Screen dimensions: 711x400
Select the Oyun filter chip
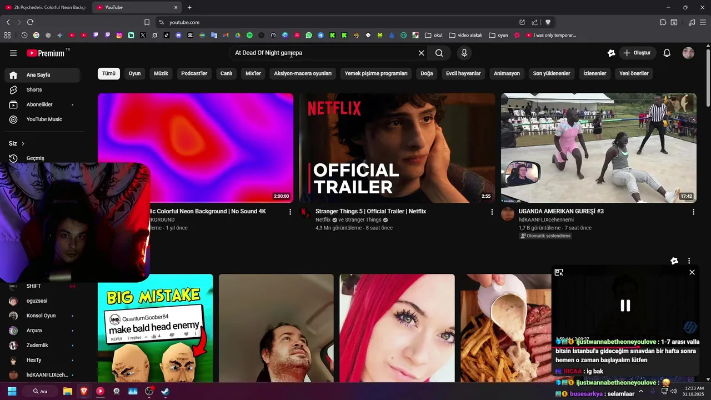134,73
